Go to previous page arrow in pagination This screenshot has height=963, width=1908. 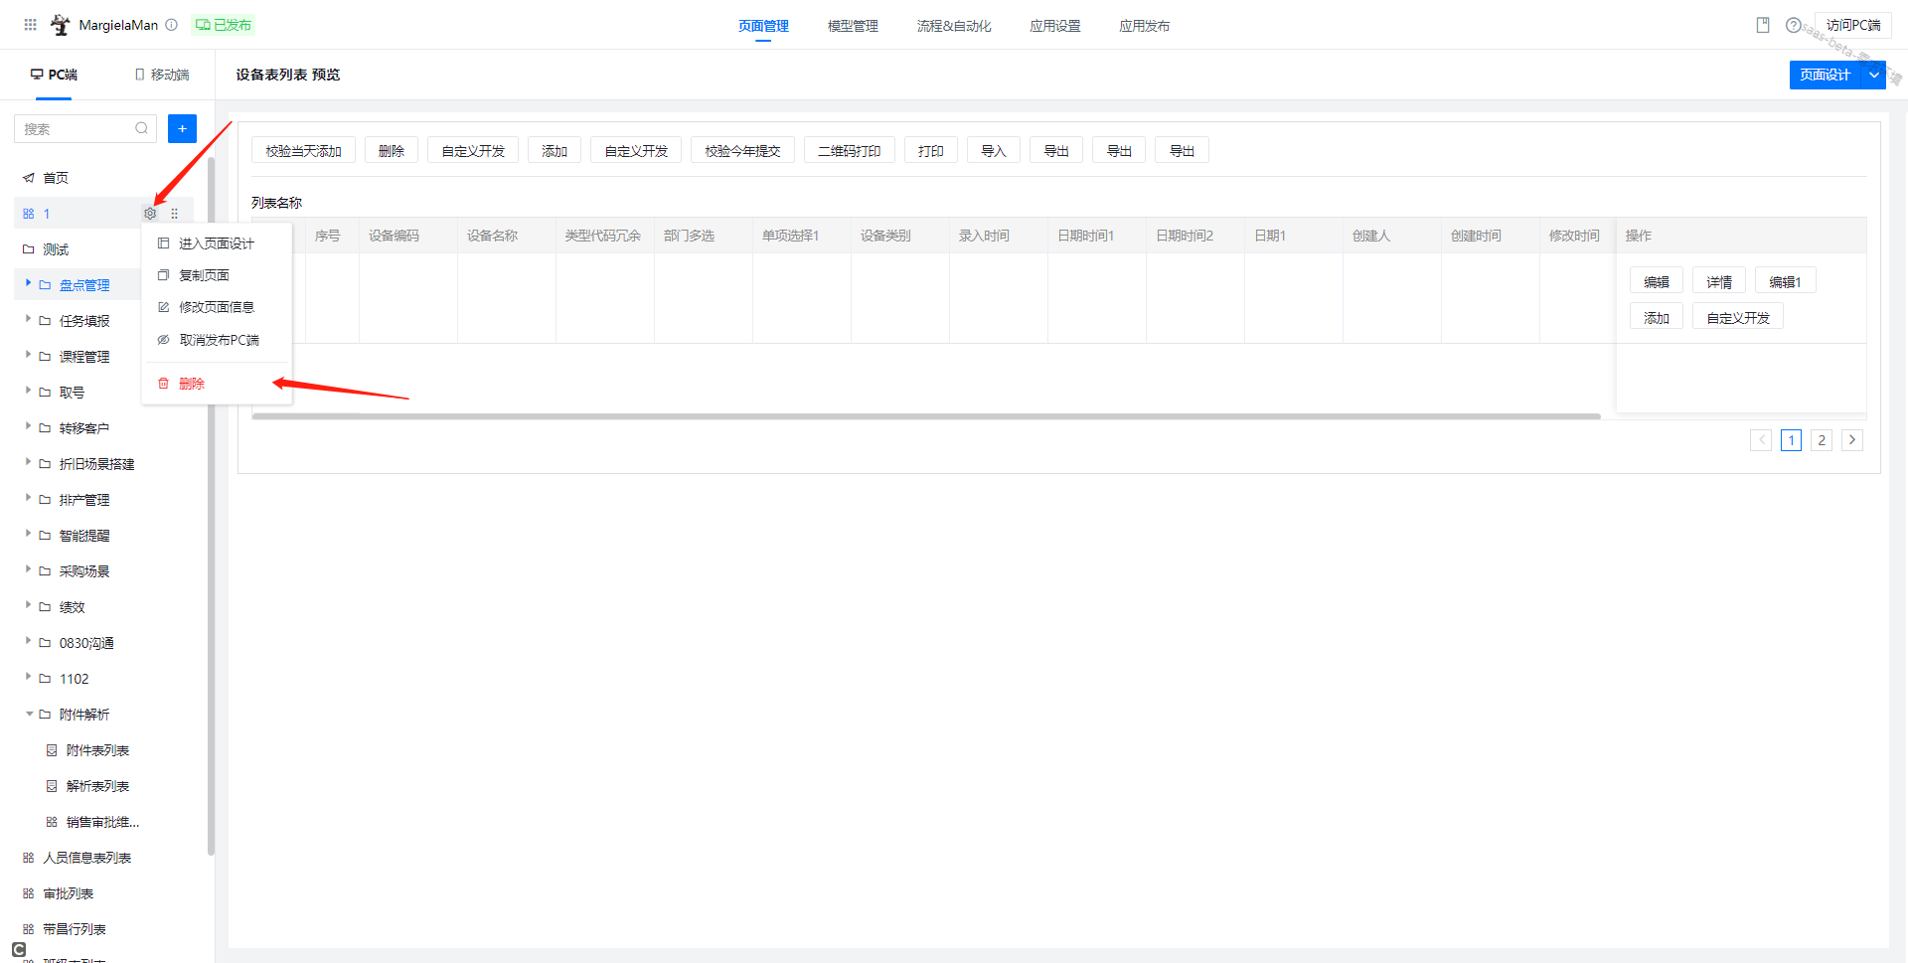coord(1761,440)
